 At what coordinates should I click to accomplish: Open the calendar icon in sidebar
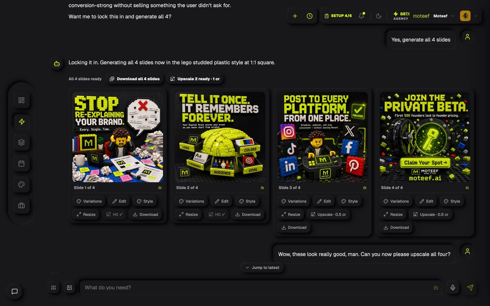[x=21, y=163]
